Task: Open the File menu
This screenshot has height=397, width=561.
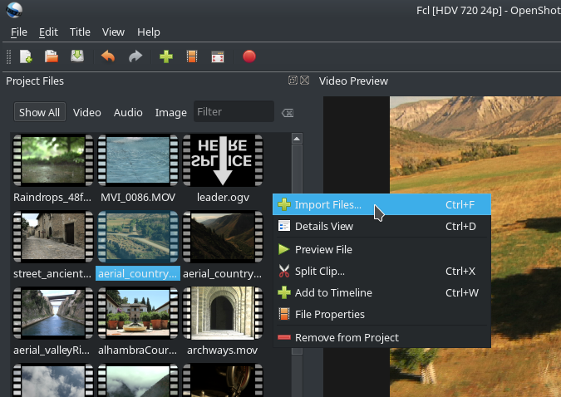Action: tap(19, 32)
